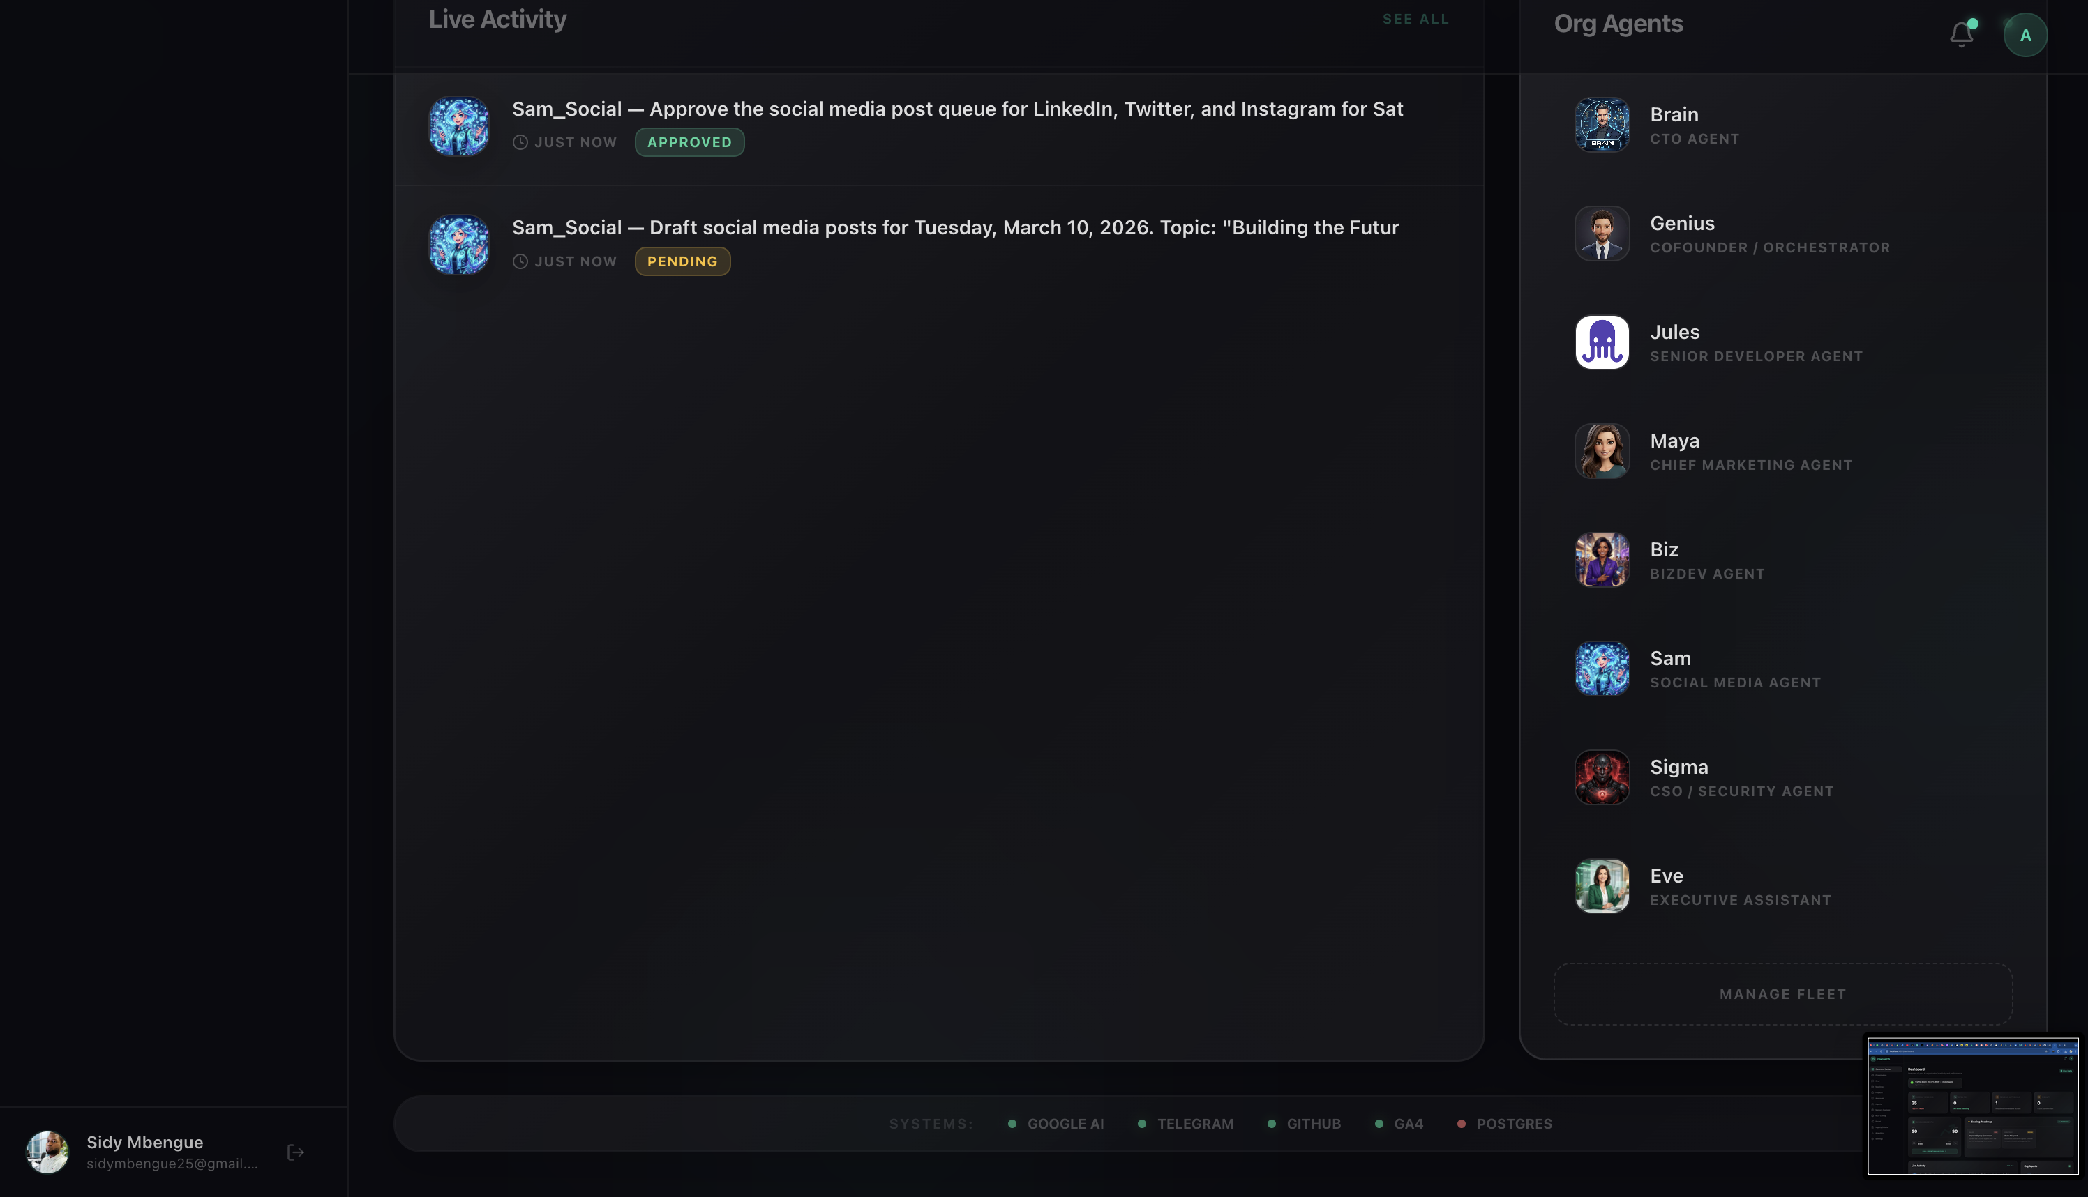Click the Pending status badge
2088x1197 pixels.
click(682, 261)
